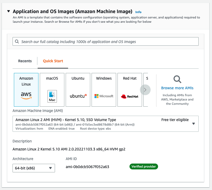
Task: Pick the Ubuntu logo tile
Action: click(78, 90)
